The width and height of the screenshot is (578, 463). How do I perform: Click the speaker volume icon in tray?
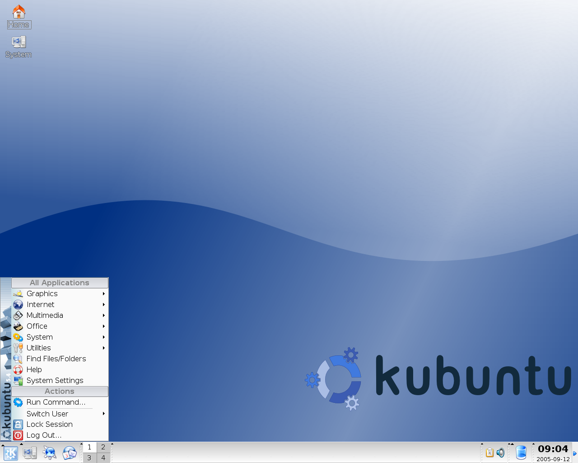pyautogui.click(x=500, y=452)
